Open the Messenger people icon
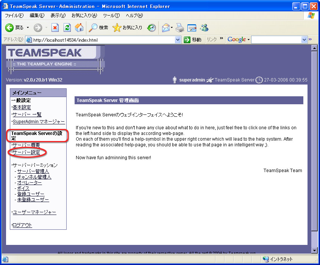 pyautogui.click(x=204, y=28)
